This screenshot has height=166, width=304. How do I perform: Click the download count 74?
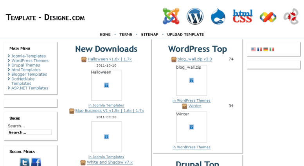click(x=231, y=59)
